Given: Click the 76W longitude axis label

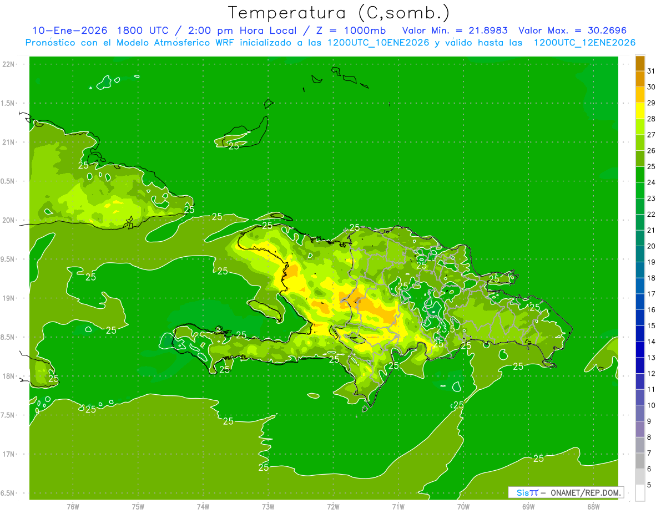Looking at the screenshot, I should (x=73, y=507).
